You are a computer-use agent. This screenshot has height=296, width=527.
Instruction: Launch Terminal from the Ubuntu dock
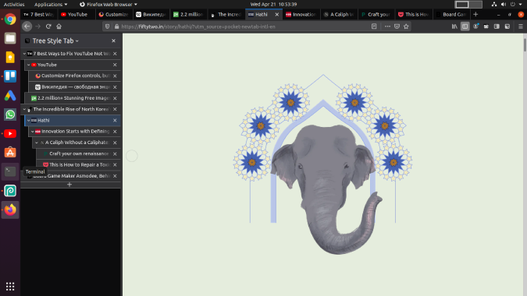click(x=10, y=171)
